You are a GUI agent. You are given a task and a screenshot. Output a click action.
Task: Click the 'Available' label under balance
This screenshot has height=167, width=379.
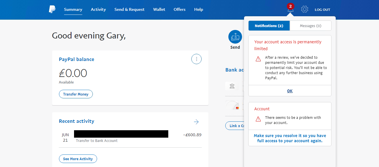(66, 82)
